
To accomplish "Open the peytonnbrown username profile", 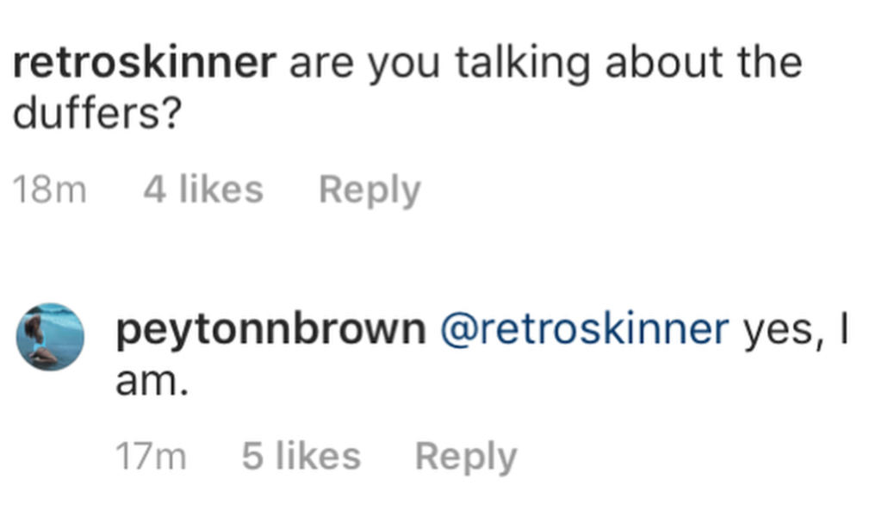I will tap(270, 330).
